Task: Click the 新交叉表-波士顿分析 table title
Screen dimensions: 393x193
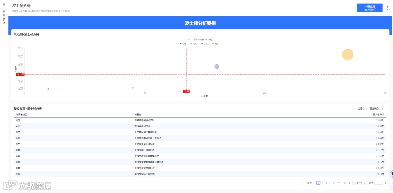Action: point(28,109)
